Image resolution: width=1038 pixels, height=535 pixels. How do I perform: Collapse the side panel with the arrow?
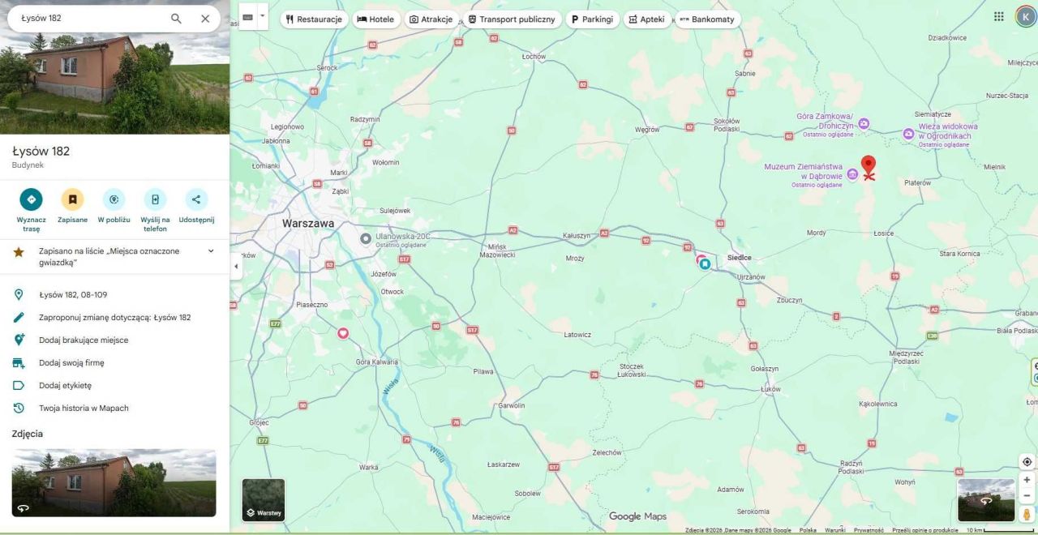[x=236, y=265]
